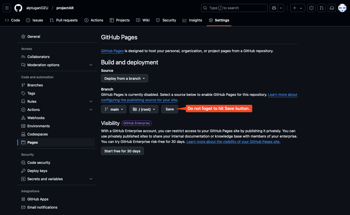Click the Email notifications envelope icon
The image size is (350, 215).
pos(23,207)
